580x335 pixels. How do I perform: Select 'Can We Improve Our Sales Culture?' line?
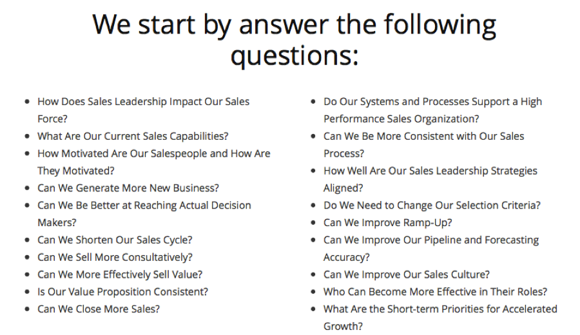(x=407, y=274)
